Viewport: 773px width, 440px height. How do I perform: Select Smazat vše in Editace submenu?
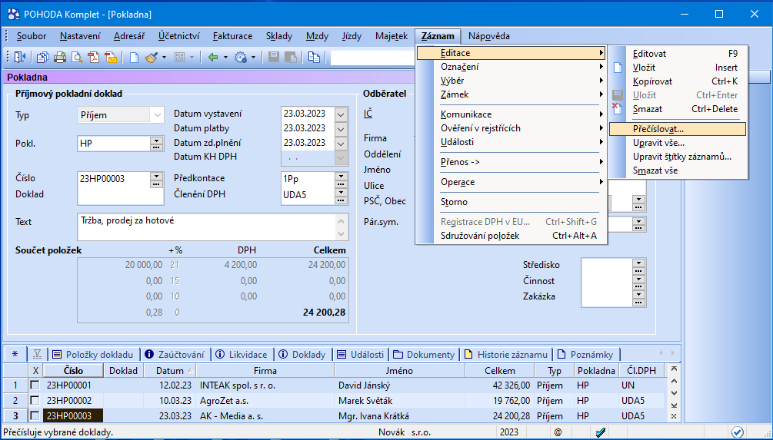click(x=678, y=170)
